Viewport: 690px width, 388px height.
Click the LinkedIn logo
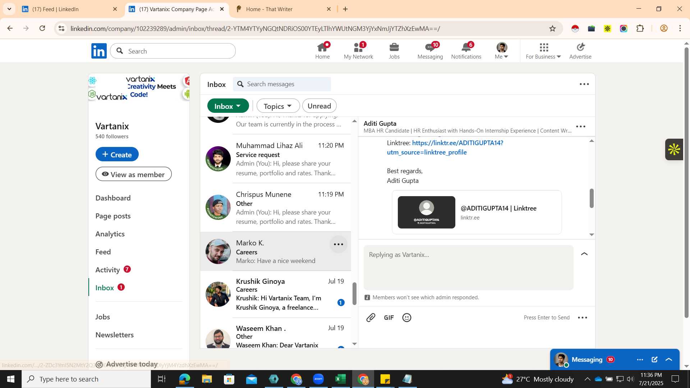pyautogui.click(x=99, y=51)
